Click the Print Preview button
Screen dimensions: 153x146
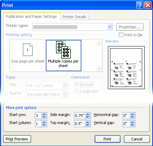tap(17, 139)
